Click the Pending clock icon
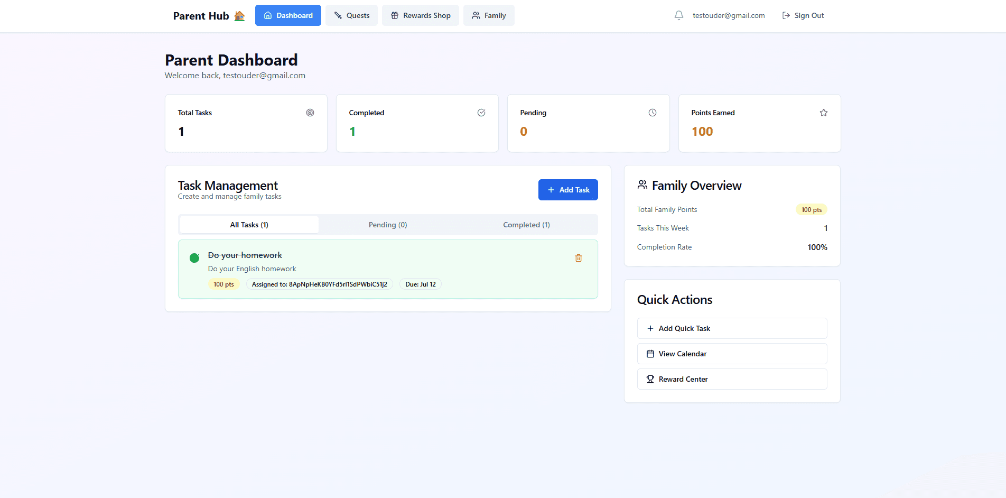 coord(653,113)
